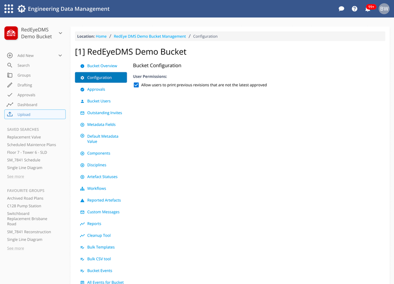Open the chat messages icon
The width and height of the screenshot is (394, 284).
(341, 9)
